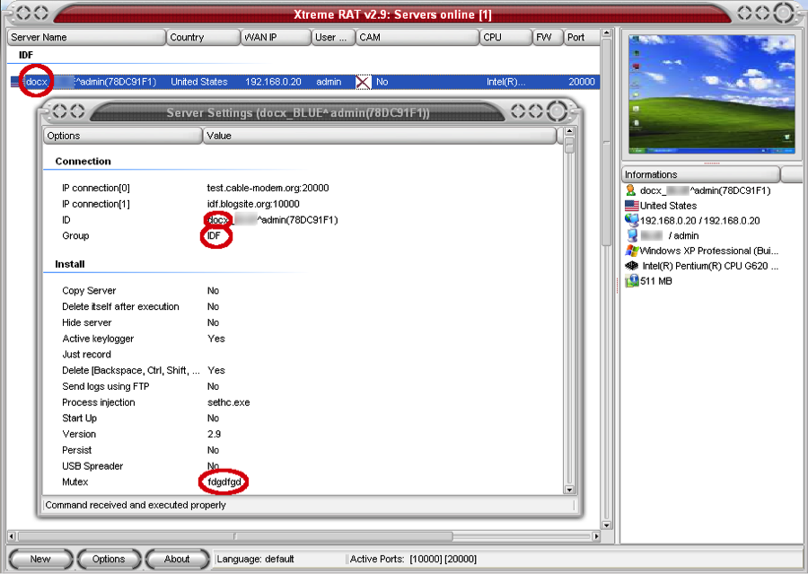Click the Port column header
The height and width of the screenshot is (574, 808).
coord(582,37)
